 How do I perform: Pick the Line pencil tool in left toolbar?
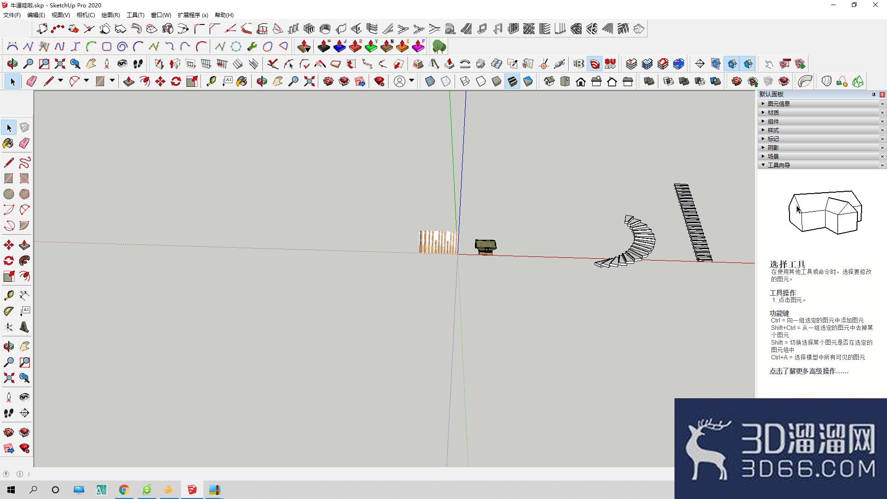(8, 163)
